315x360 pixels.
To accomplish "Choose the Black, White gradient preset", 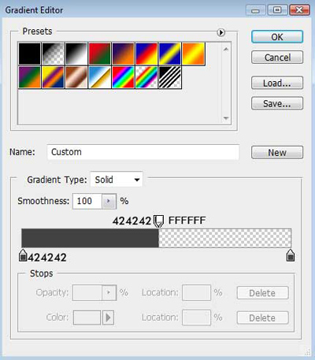I will point(76,54).
